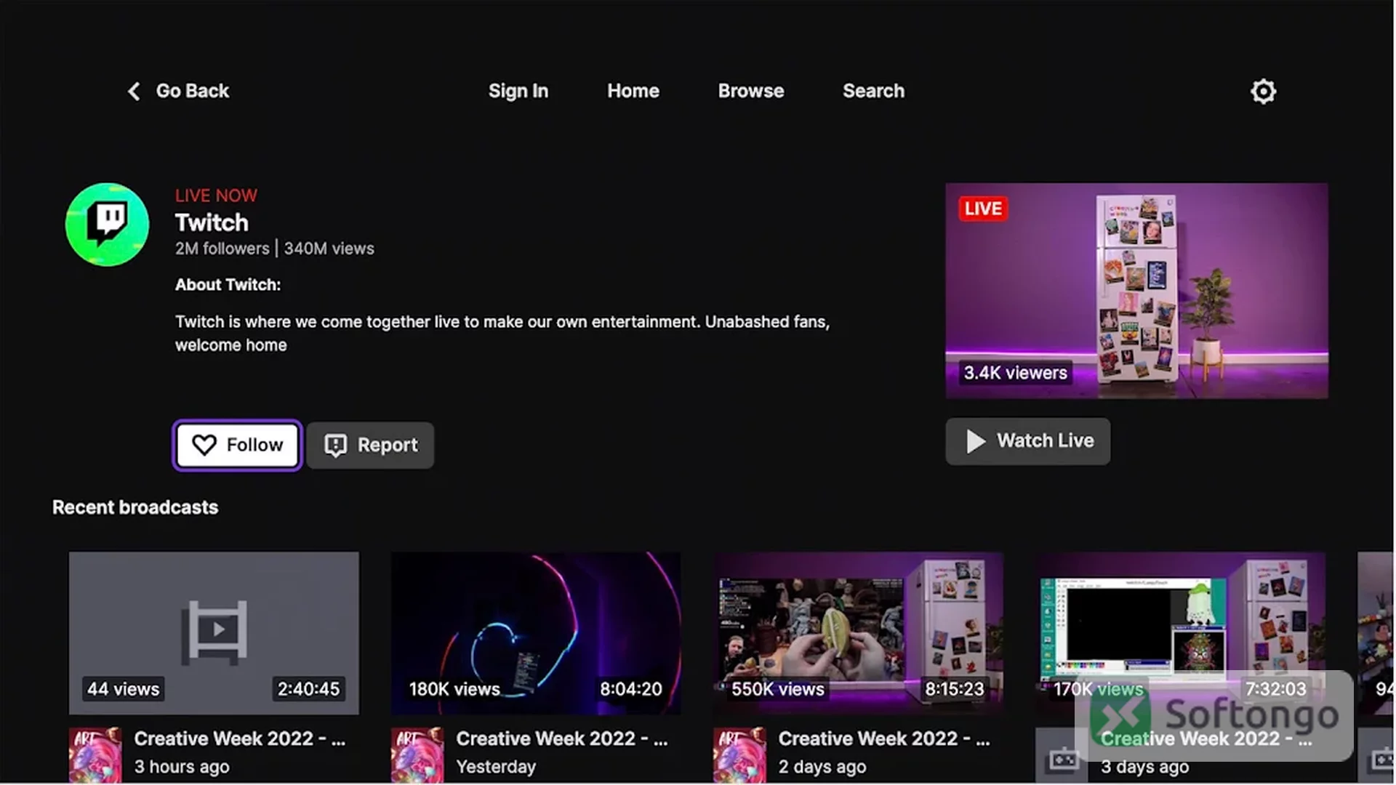Click the Report flag icon
Viewport: 1396px width, 785px height.
click(x=335, y=446)
